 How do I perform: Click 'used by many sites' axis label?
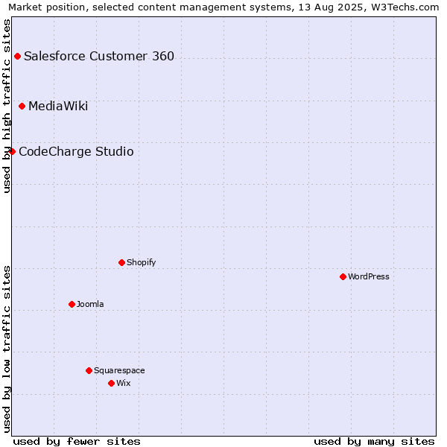374,442
